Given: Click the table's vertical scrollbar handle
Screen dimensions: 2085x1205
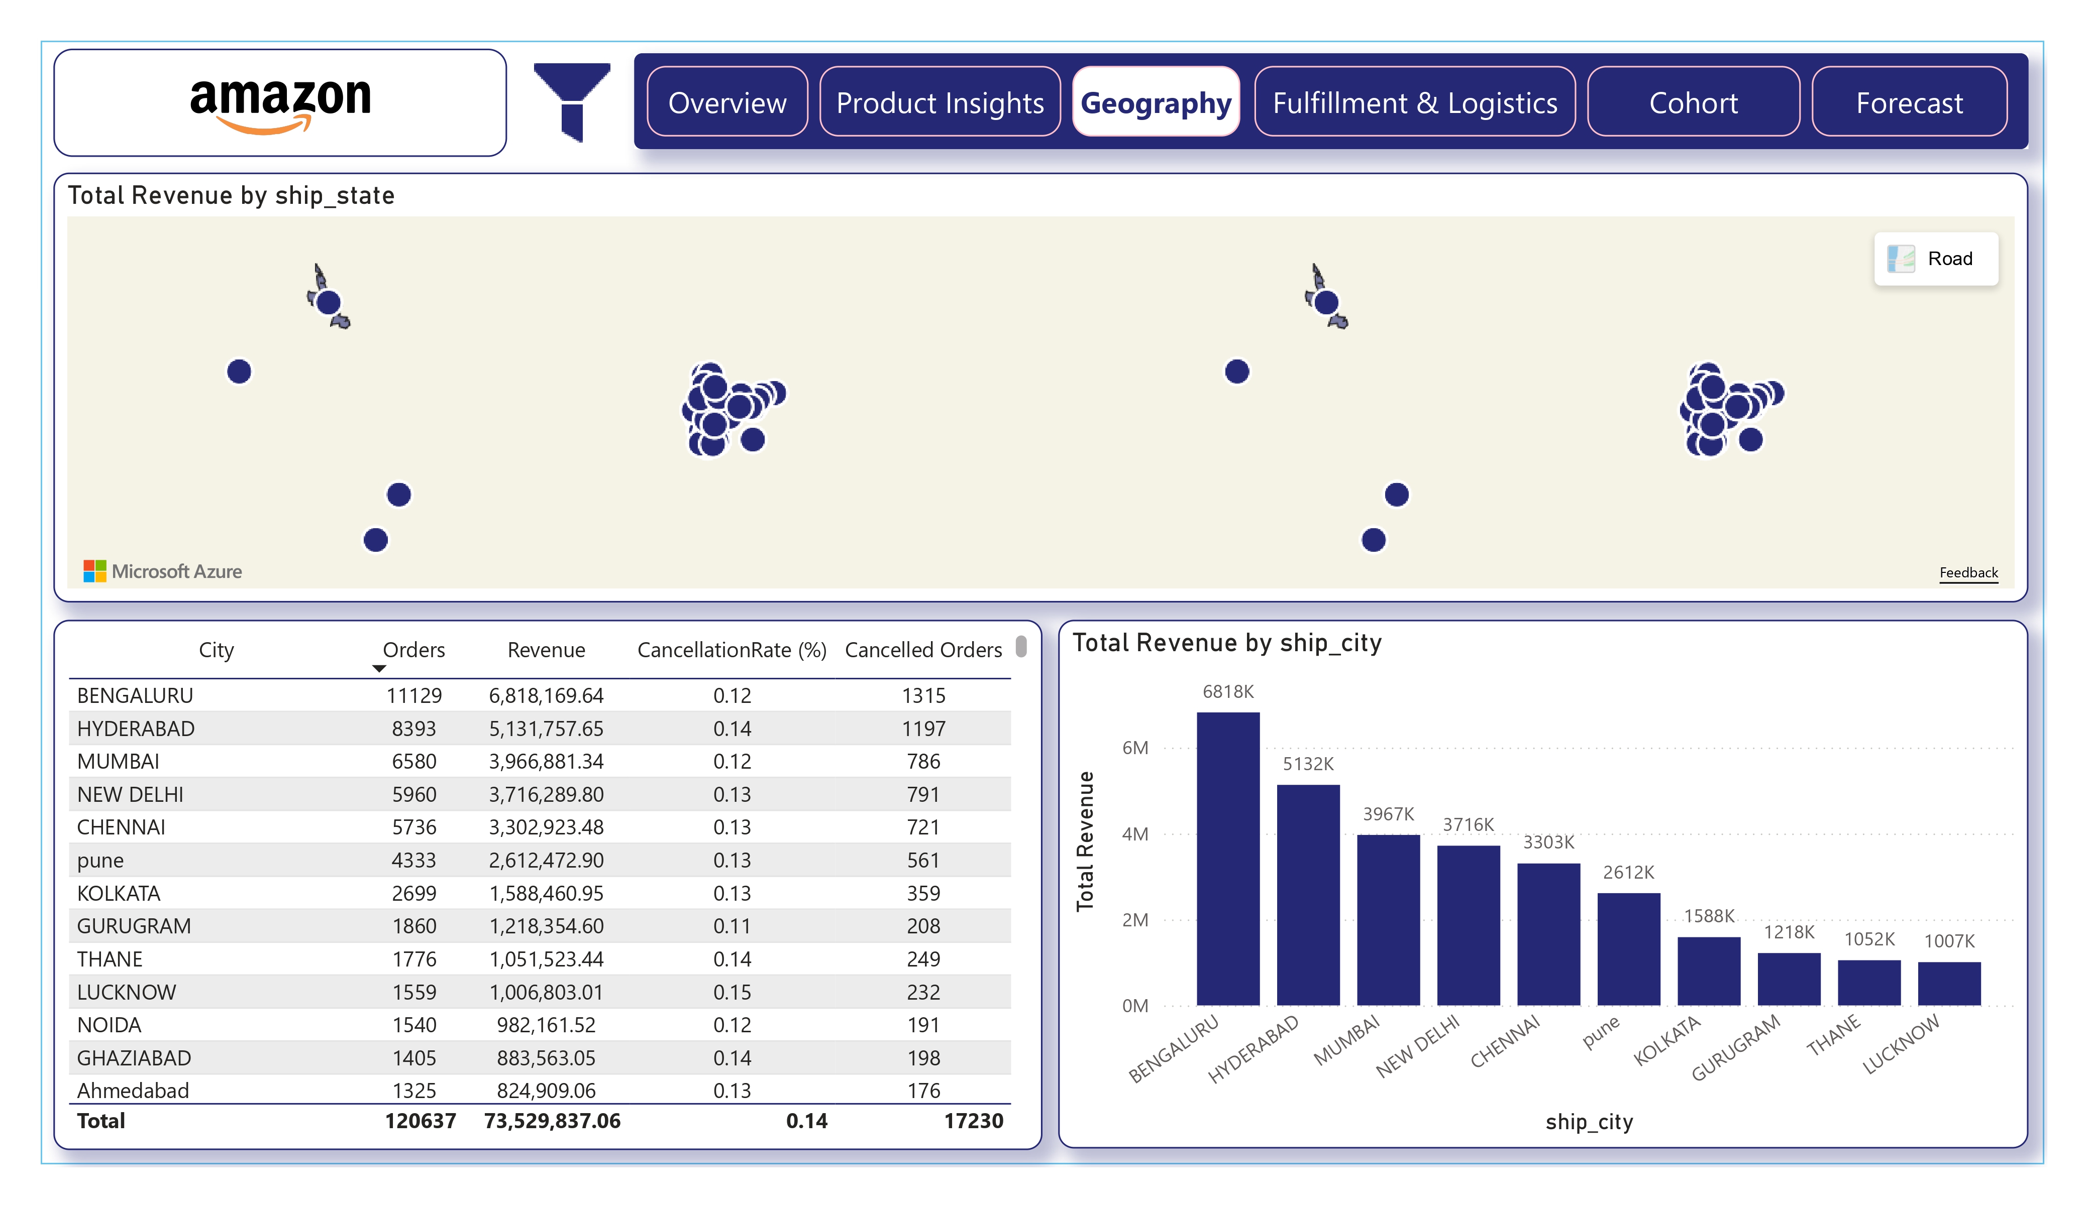Looking at the screenshot, I should (x=1021, y=646).
